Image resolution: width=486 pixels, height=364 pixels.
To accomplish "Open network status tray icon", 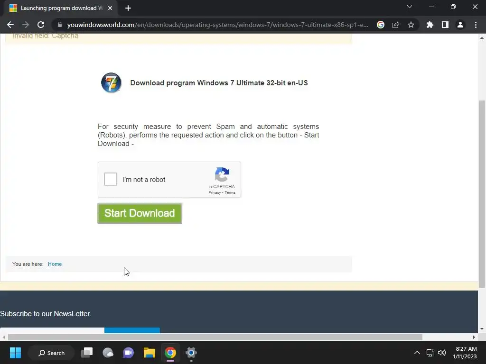I will tap(430, 353).
